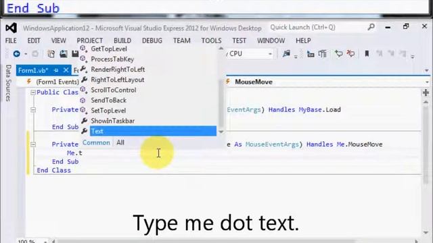433x243 pixels.
Task: Close the Form1.vb tab
Action: (x=66, y=70)
